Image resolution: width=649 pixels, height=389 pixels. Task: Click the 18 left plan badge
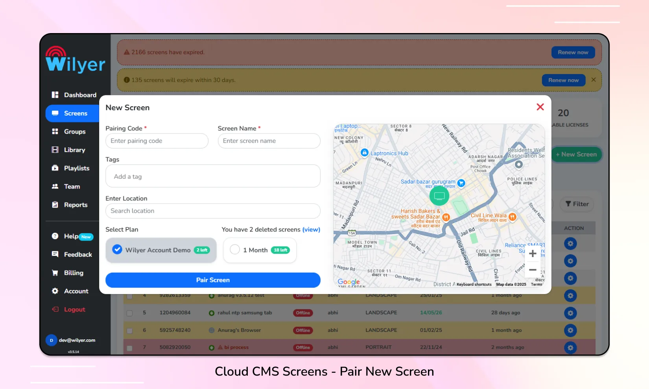[280, 250]
